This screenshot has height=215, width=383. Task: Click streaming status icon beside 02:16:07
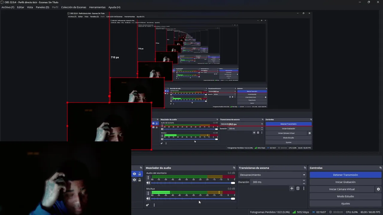[314, 212]
